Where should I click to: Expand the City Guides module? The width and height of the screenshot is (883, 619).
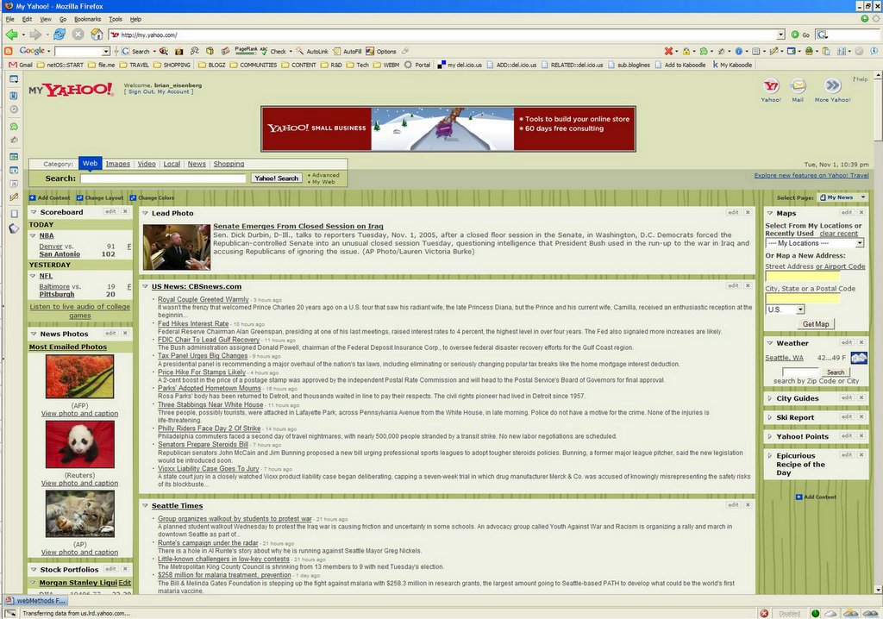coord(770,398)
